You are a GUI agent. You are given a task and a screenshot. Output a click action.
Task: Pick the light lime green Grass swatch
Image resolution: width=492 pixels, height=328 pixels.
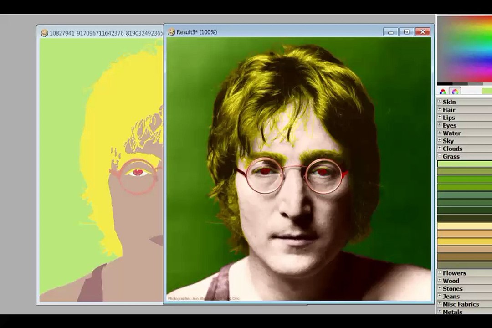(465, 164)
